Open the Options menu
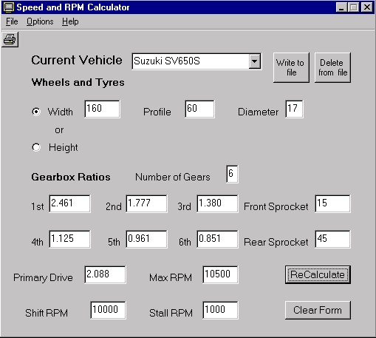Screen dimensions: 376x338 coord(40,21)
